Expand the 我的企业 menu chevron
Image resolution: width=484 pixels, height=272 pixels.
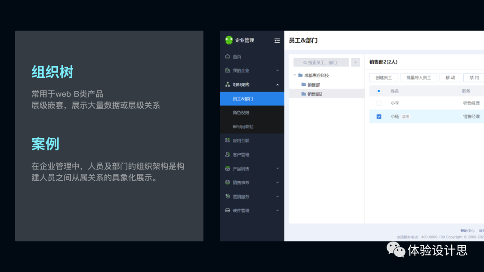[277, 71]
